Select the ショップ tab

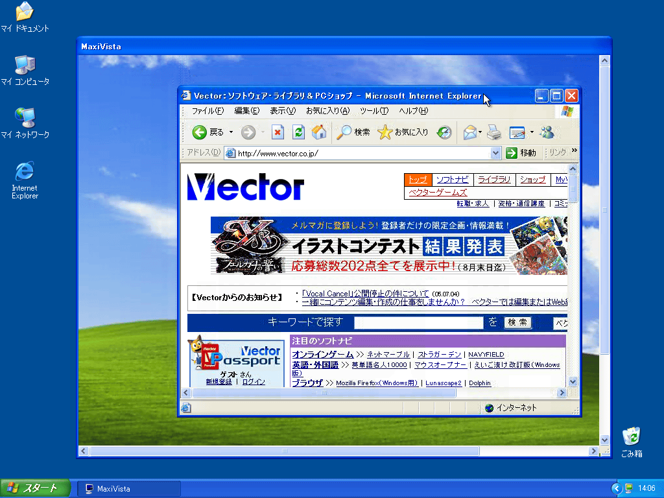coord(533,180)
